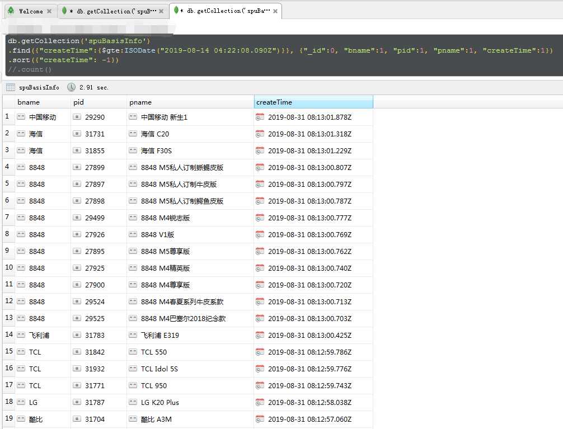The height and width of the screenshot is (429, 563).
Task: Select the bname cell 中国移动
Action: point(43,117)
